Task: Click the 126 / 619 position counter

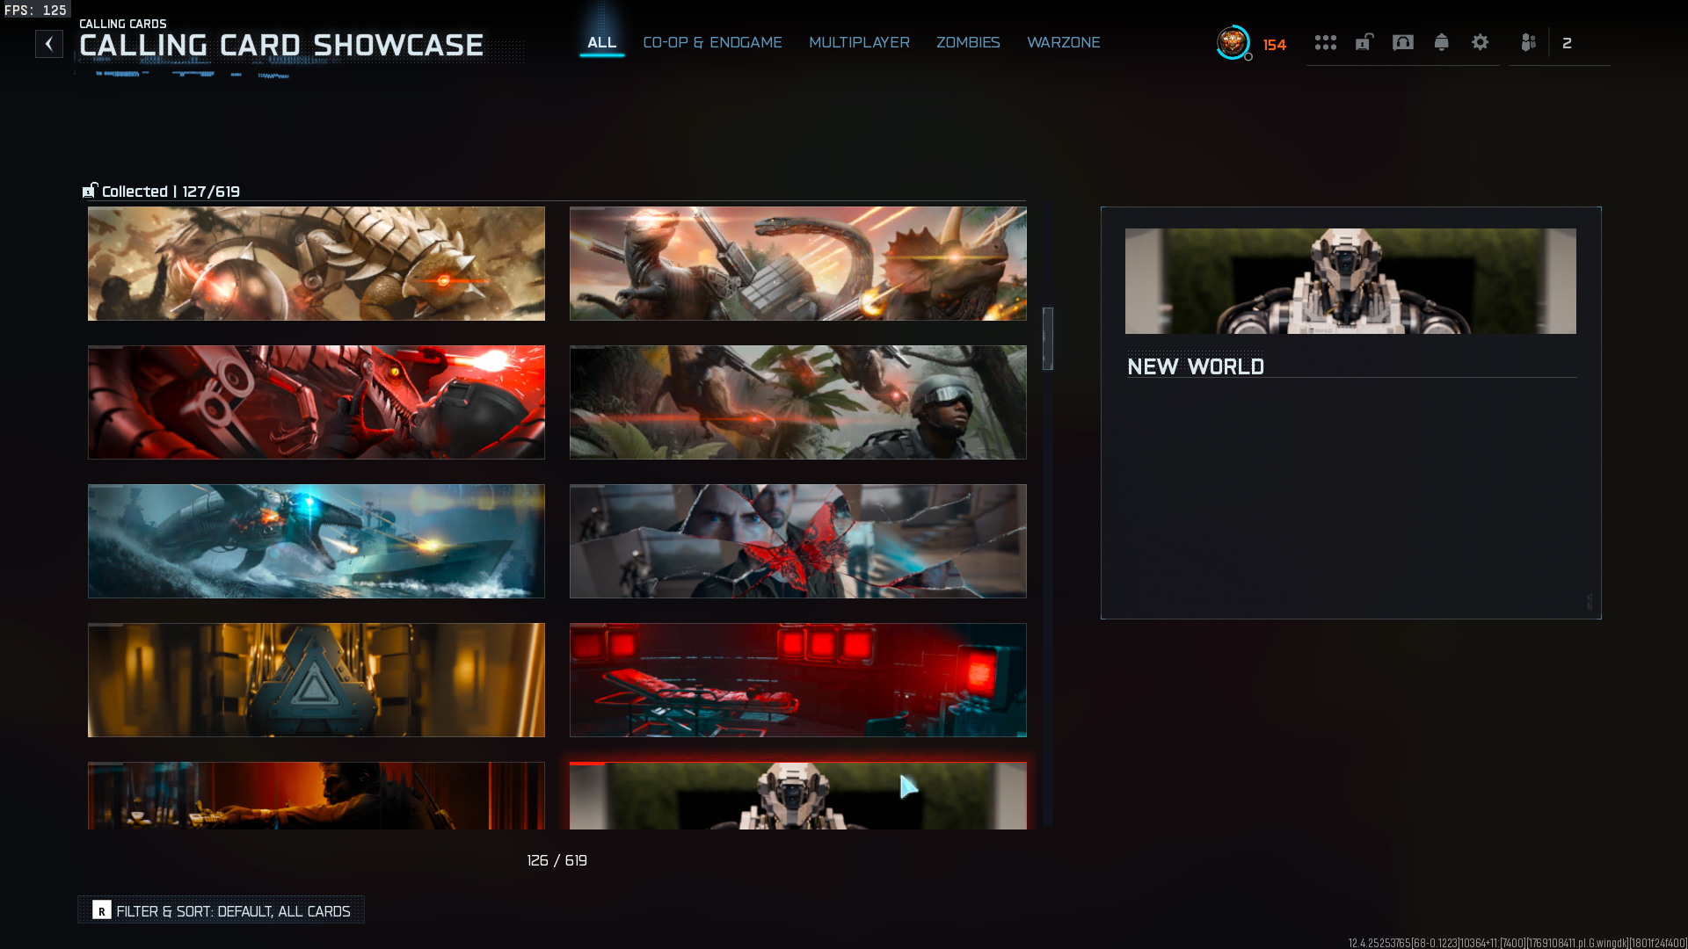Action: (x=557, y=860)
